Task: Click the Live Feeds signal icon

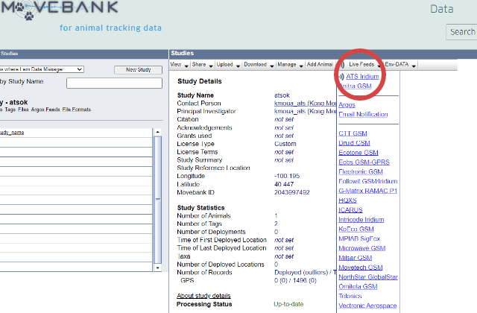Action: click(x=343, y=65)
